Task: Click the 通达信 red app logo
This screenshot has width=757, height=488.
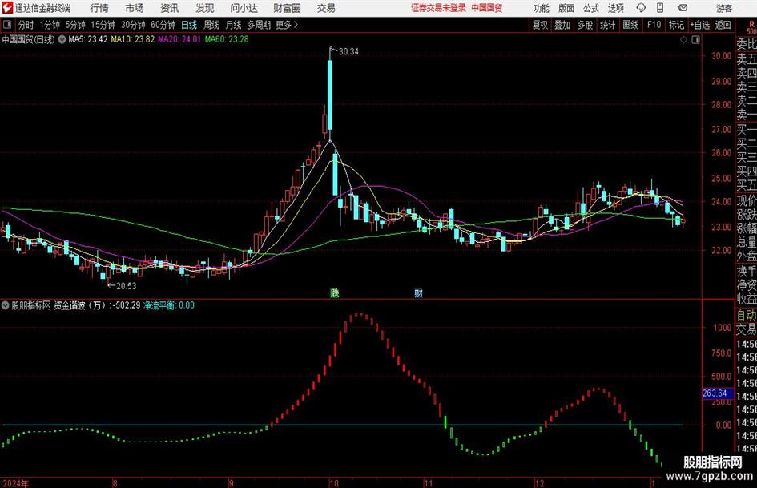Action: pos(7,8)
